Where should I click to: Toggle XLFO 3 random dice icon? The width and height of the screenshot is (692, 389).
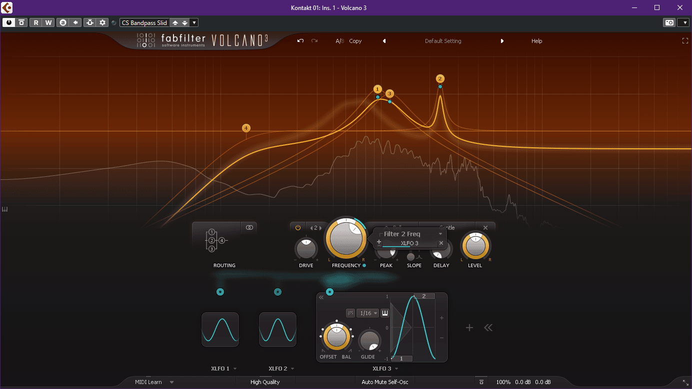click(x=350, y=313)
